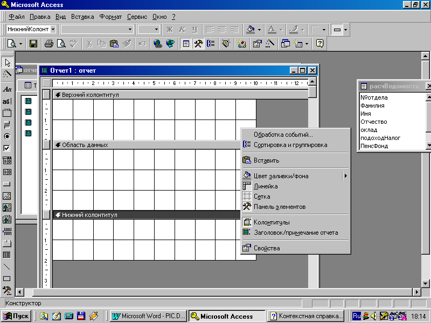Open the Файл menu

(17, 17)
